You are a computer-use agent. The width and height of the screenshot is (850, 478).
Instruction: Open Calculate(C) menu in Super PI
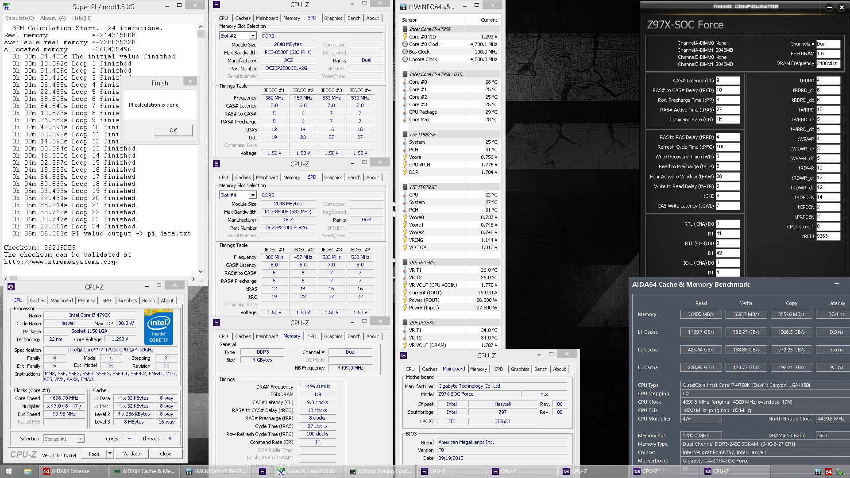pos(19,18)
